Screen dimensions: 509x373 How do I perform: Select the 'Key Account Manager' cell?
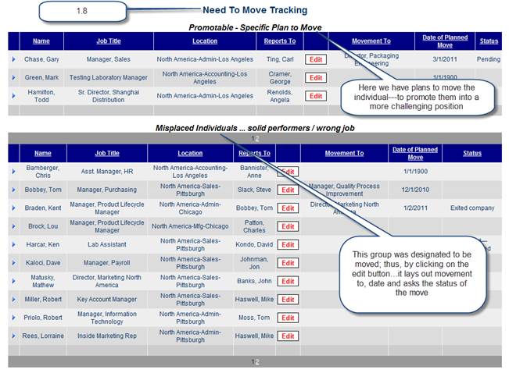[107, 299]
